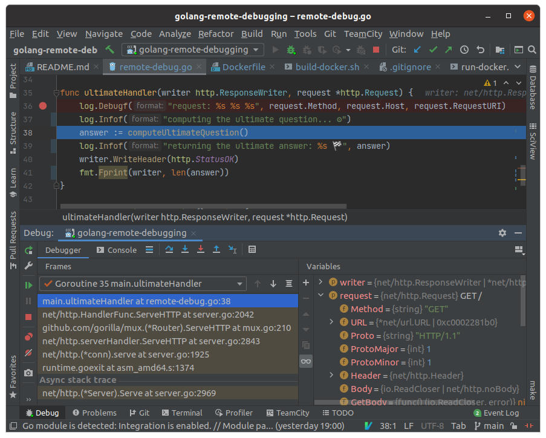The width and height of the screenshot is (546, 438).
Task: Click the Step Out arrow icon
Action: tap(216, 250)
